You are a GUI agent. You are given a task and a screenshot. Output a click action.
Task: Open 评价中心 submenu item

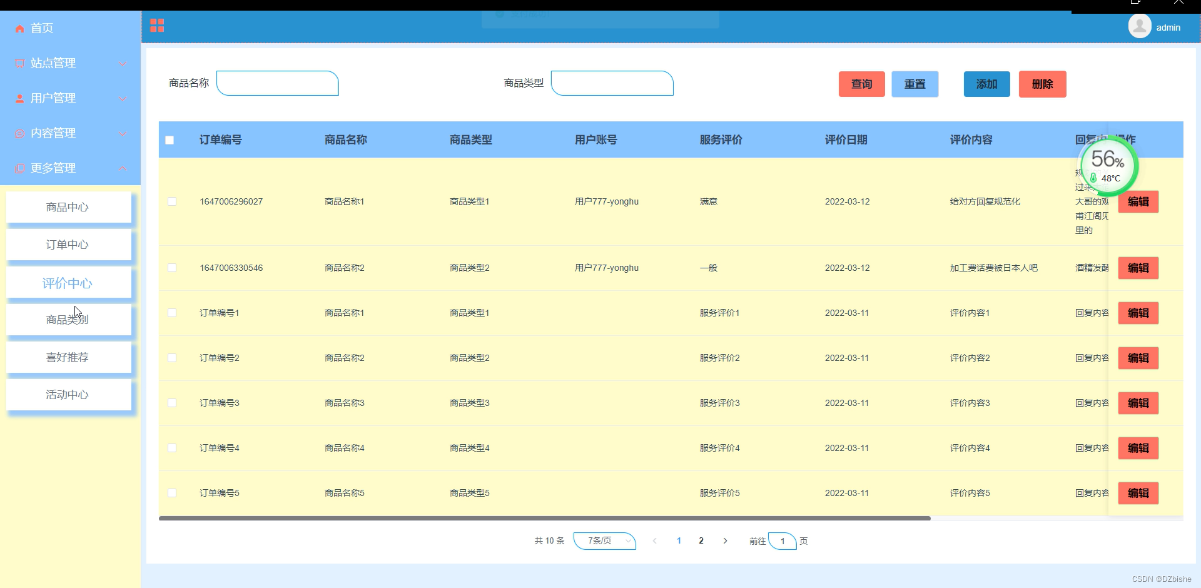[x=69, y=283]
